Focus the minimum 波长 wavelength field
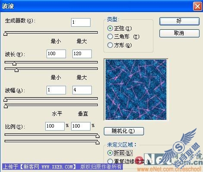Viewport: 203px width, 172px height. pos(56,54)
